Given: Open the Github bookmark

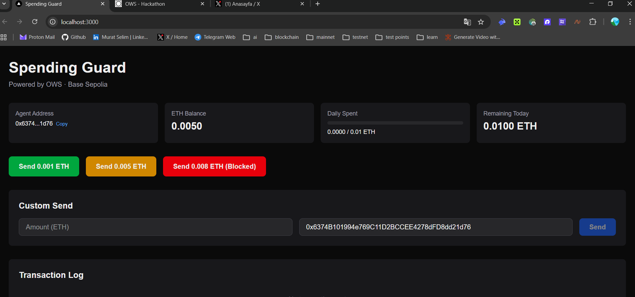Looking at the screenshot, I should click(74, 37).
